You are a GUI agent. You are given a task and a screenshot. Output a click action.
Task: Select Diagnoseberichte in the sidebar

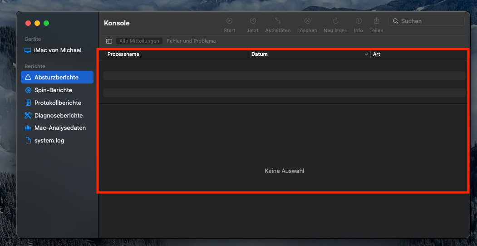coord(58,115)
